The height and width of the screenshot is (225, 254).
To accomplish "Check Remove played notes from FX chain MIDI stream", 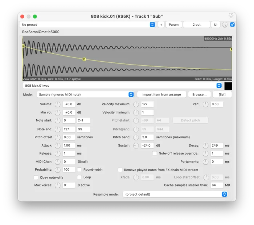I will [120, 170].
